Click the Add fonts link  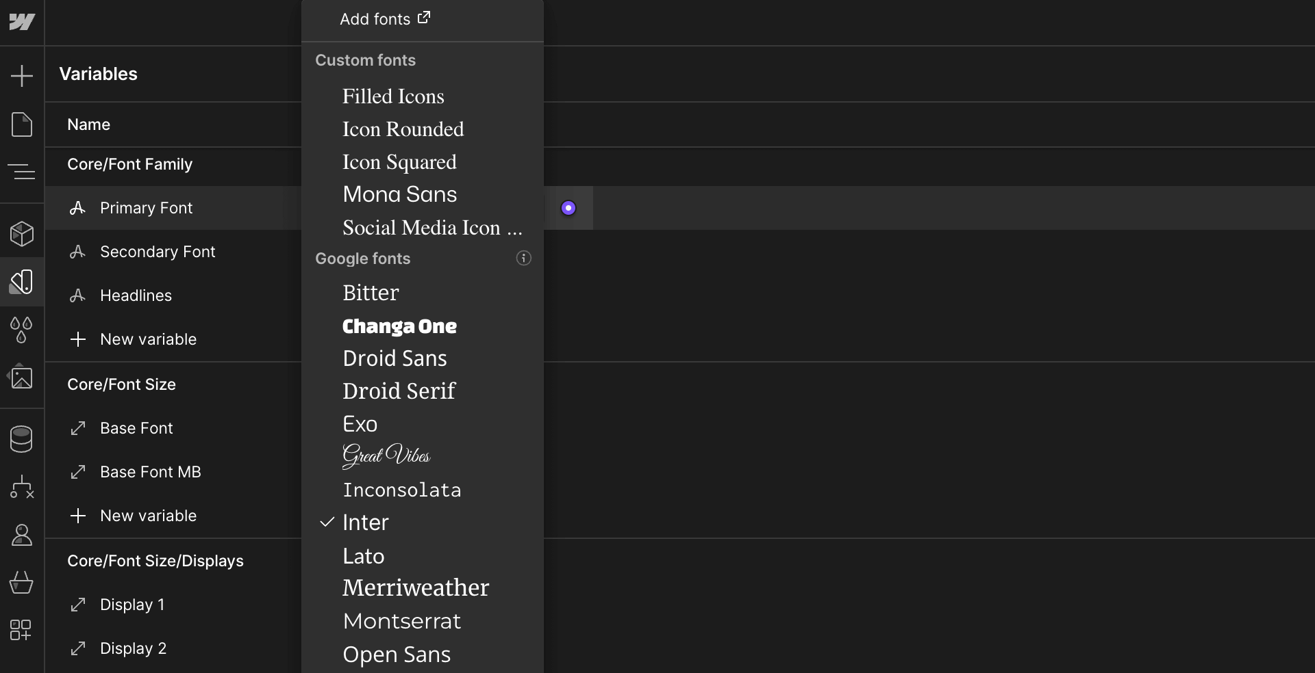(384, 18)
